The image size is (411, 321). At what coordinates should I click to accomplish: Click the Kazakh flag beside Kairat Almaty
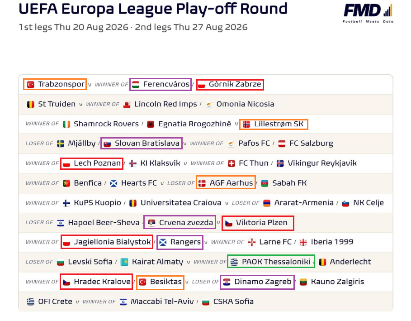[x=124, y=262]
